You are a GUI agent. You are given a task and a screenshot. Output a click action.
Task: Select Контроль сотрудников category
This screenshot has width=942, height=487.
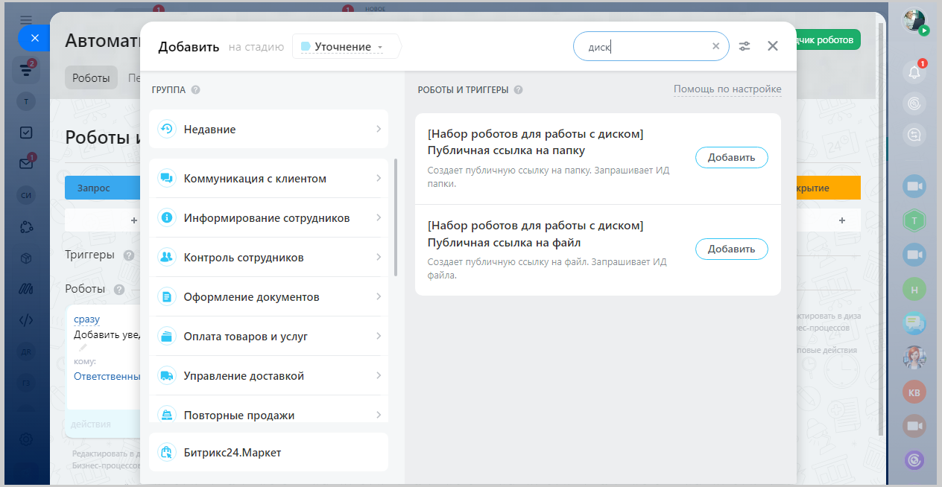[268, 258]
